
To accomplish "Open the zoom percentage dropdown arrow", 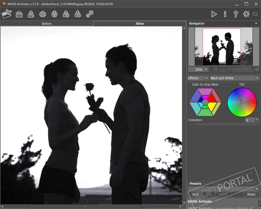I will (x=206, y=69).
